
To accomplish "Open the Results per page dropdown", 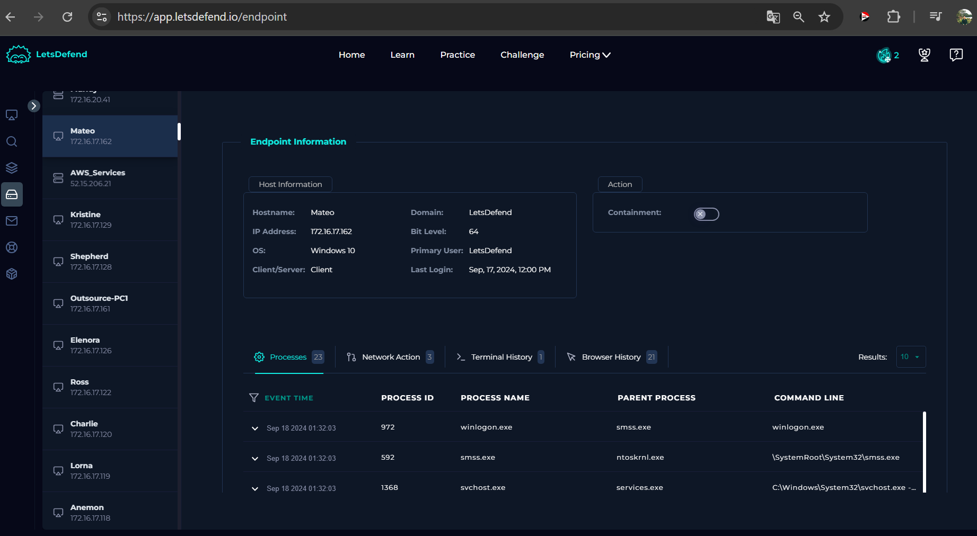I will pyautogui.click(x=910, y=357).
